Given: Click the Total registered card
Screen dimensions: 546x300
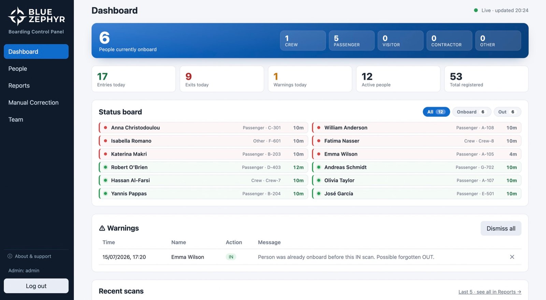Looking at the screenshot, I should (x=486, y=79).
